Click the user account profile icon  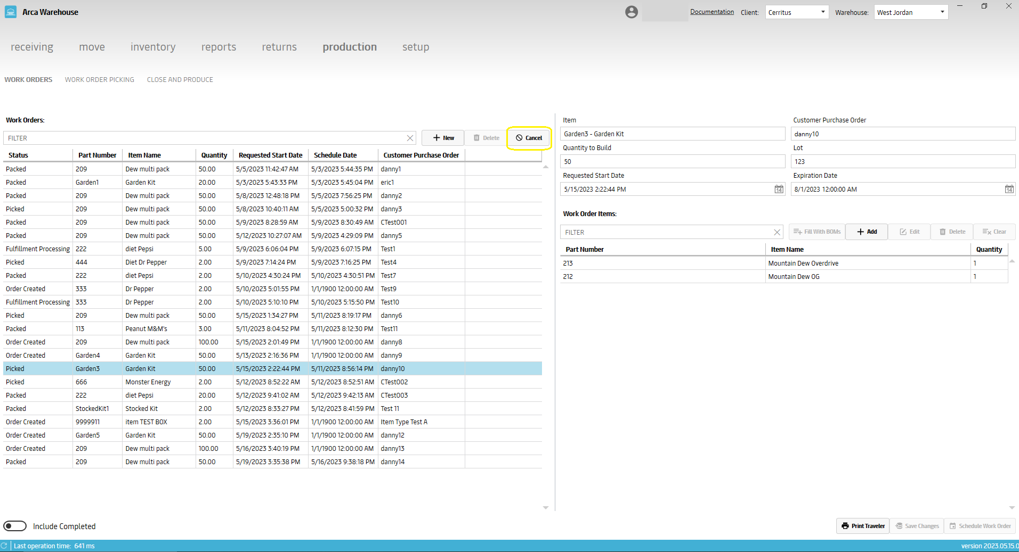coord(631,12)
